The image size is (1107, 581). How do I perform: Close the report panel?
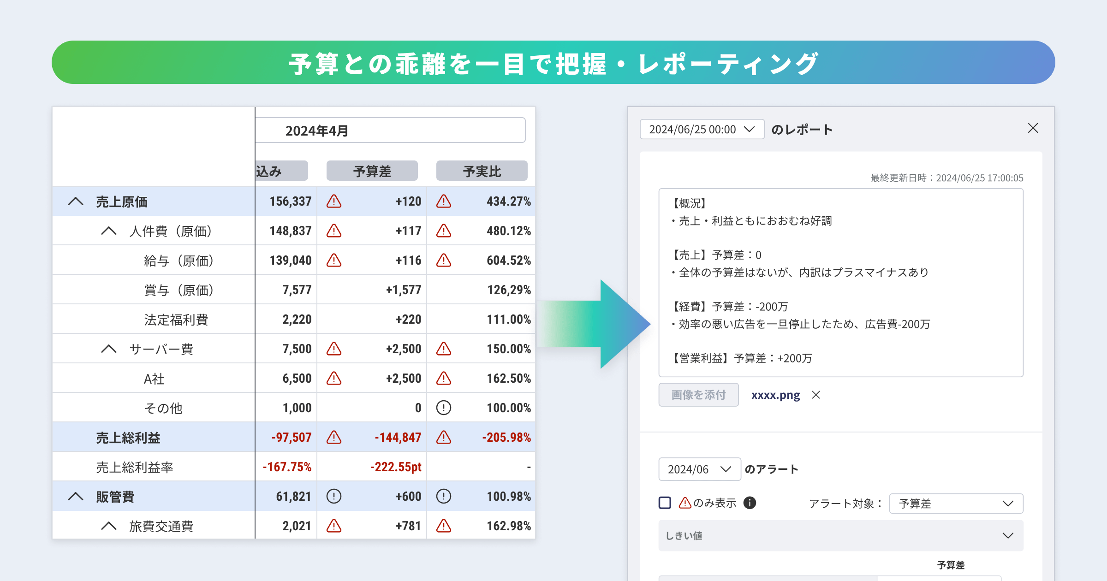pyautogui.click(x=1033, y=128)
